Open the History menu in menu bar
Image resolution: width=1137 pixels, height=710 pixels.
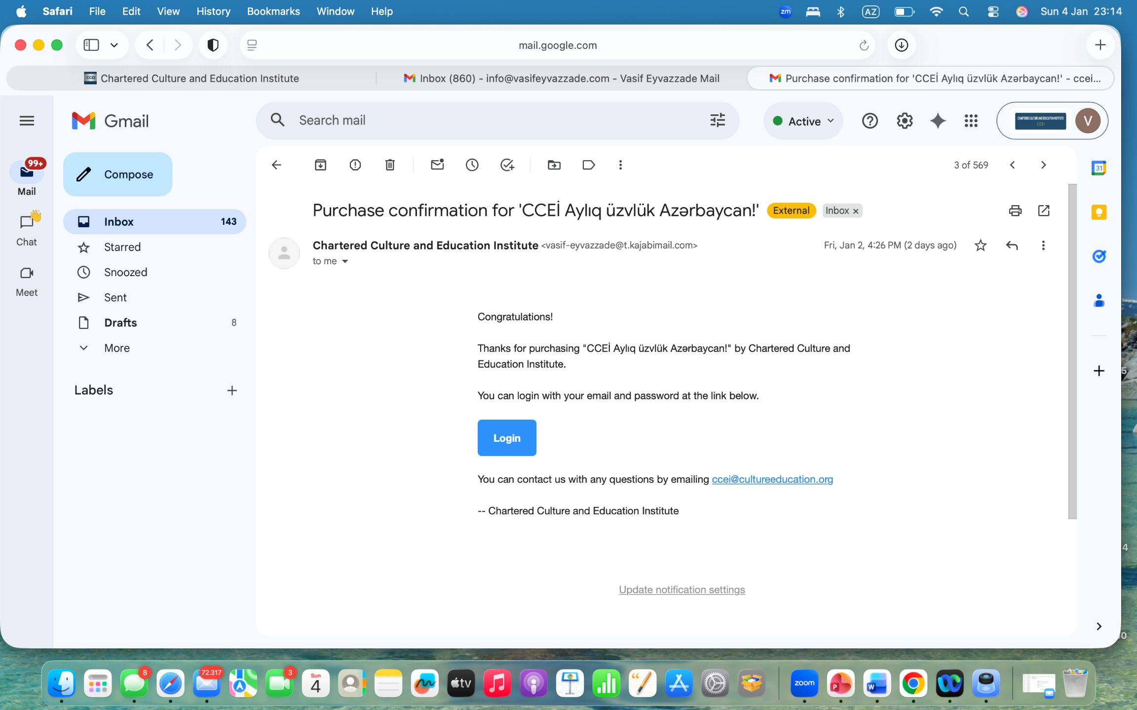(213, 11)
